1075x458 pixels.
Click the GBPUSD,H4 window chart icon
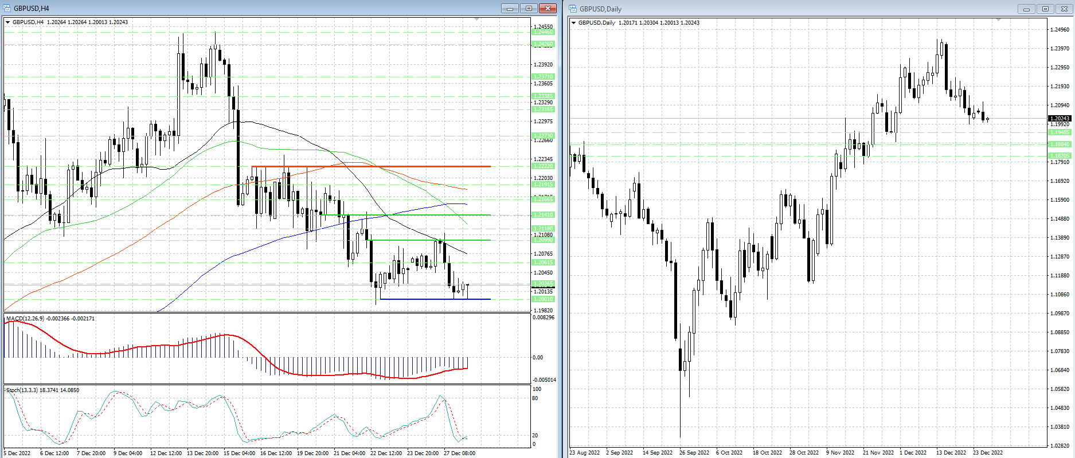pos(7,8)
